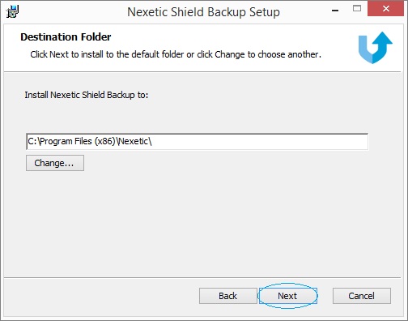Go Back to the previous setup step
The image size is (408, 321).
(228, 296)
